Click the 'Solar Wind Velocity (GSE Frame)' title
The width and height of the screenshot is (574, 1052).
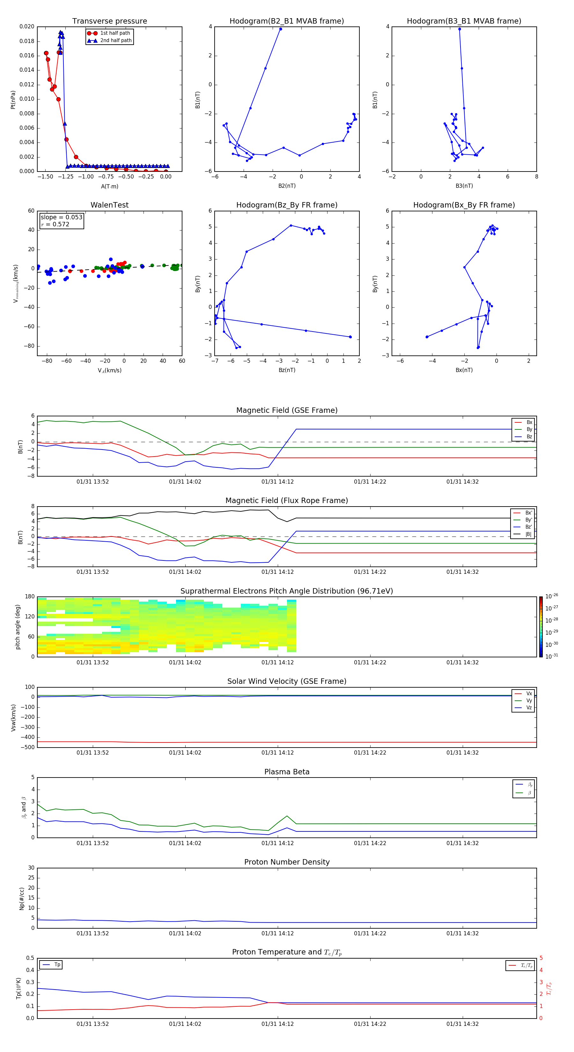coord(287,681)
